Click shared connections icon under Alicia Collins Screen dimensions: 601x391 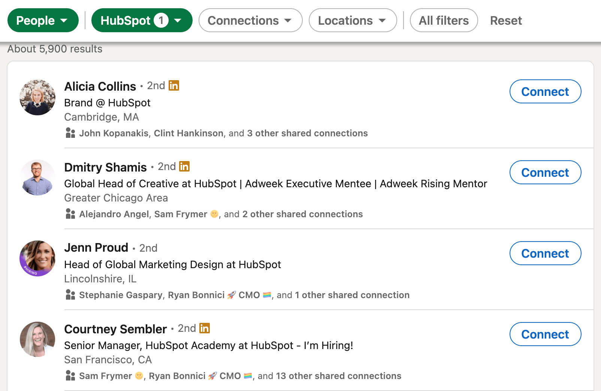tap(70, 133)
